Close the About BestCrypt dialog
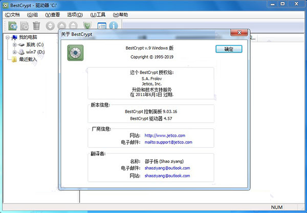This screenshot has width=307, height=213. pos(239,33)
